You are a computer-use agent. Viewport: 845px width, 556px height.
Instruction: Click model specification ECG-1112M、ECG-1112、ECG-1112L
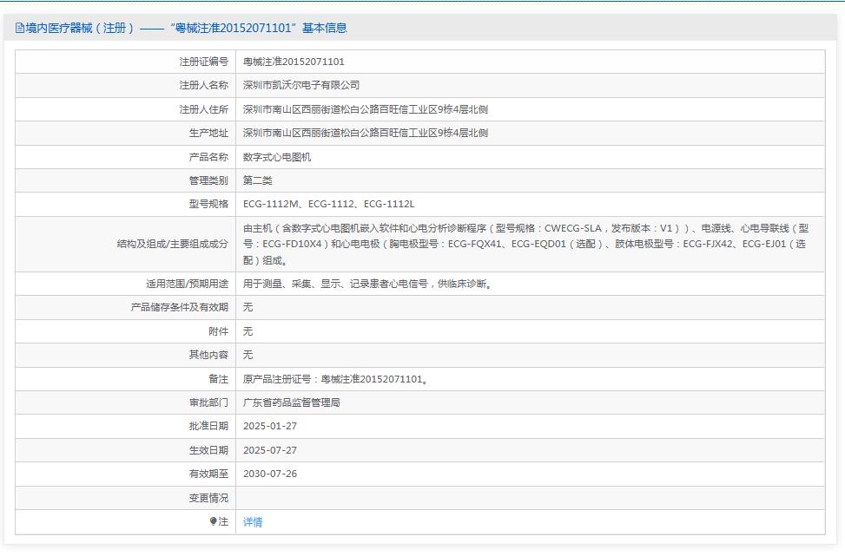328,204
